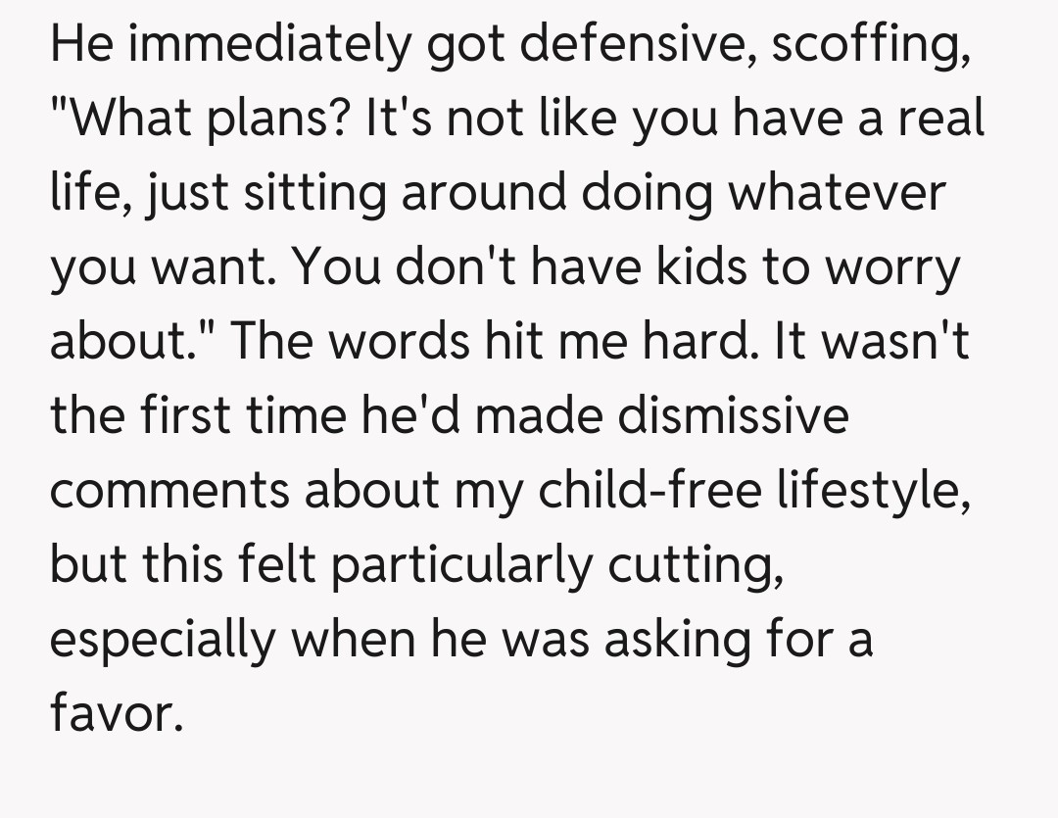Click the word "whatever"
This screenshot has width=1058, height=818.
point(836,193)
